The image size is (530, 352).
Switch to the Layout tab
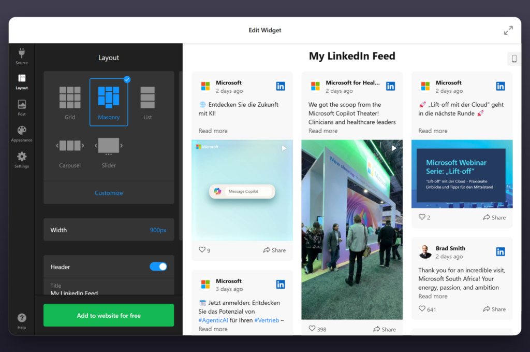pyautogui.click(x=21, y=81)
